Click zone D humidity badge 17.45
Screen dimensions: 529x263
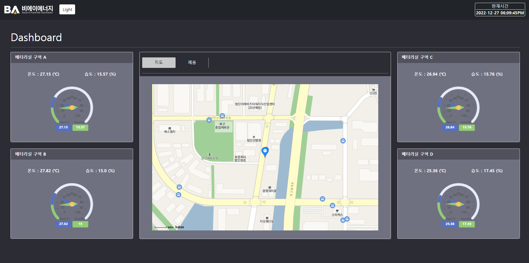click(x=467, y=224)
